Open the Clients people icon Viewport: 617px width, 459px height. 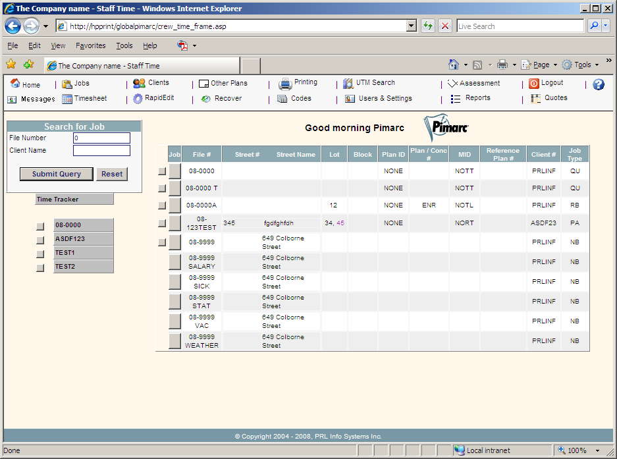coord(139,83)
